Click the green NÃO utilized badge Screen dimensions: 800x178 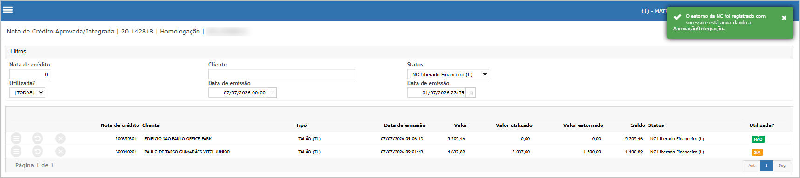pos(758,139)
